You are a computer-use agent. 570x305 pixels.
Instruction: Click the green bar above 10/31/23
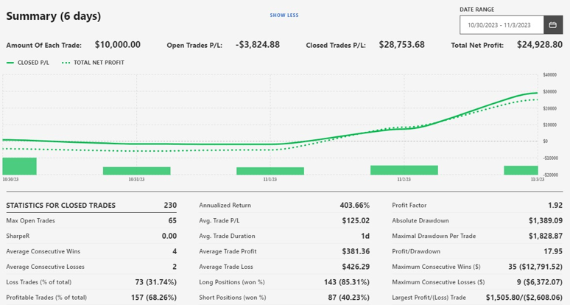136,170
